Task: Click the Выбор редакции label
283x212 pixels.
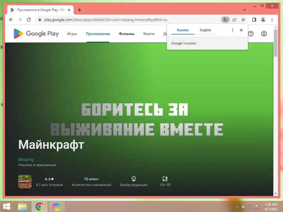Action: pos(133,185)
